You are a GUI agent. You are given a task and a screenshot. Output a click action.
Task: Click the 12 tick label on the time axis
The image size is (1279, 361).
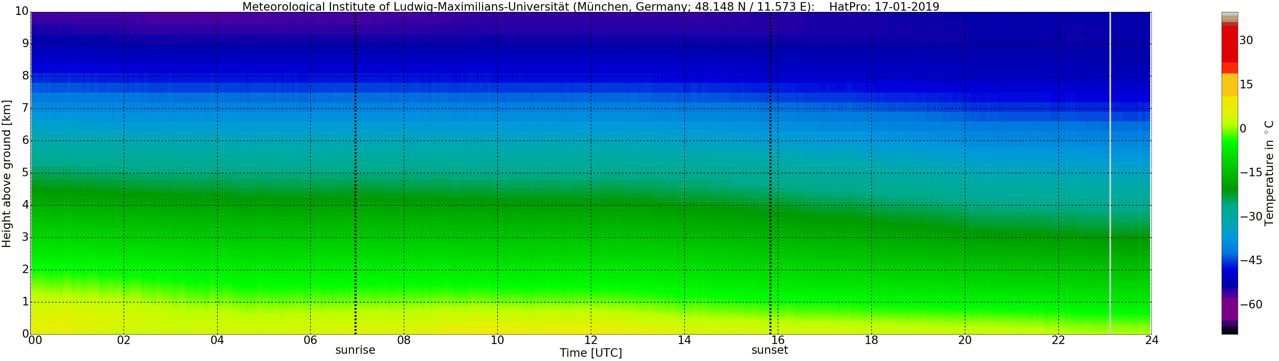(x=591, y=340)
